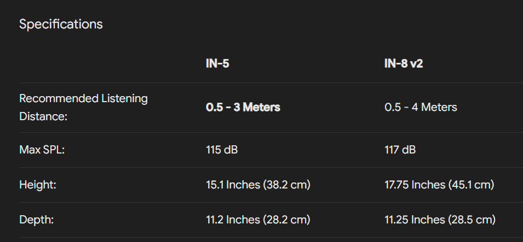Click the 17.75 Inches height text
The height and width of the screenshot is (242, 523).
click(x=415, y=185)
